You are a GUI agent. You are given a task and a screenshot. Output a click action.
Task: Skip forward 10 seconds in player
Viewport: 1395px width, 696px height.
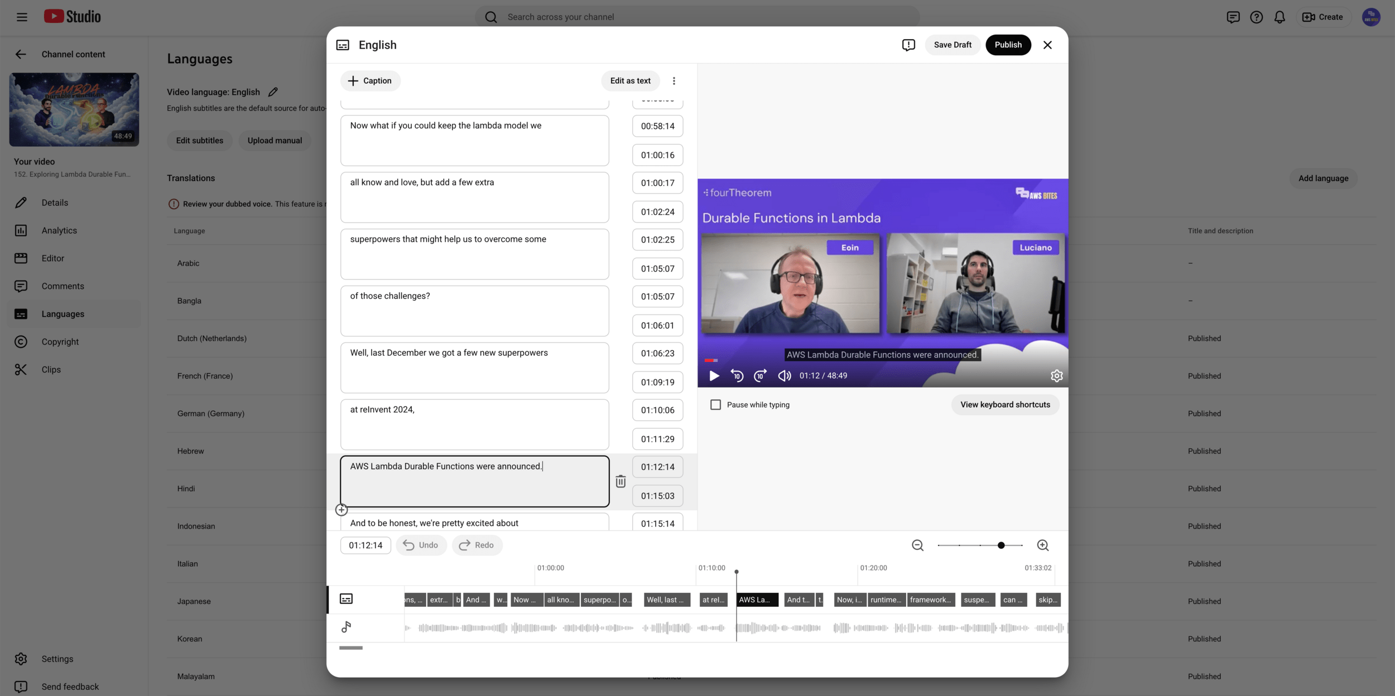coord(760,376)
